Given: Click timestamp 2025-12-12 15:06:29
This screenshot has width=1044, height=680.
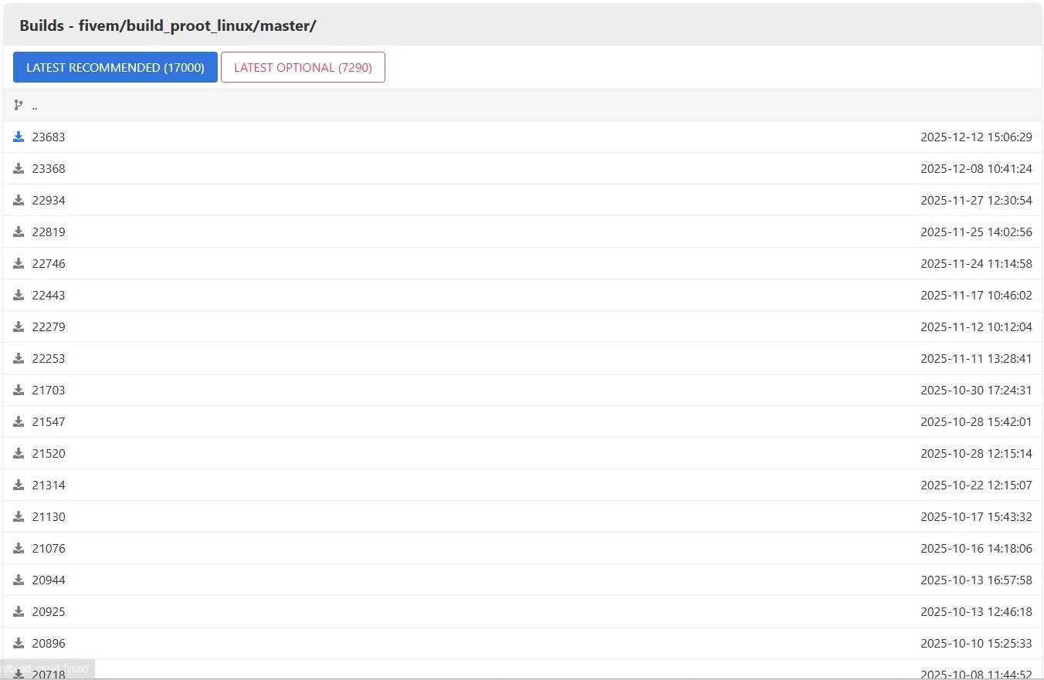Looking at the screenshot, I should (x=976, y=137).
